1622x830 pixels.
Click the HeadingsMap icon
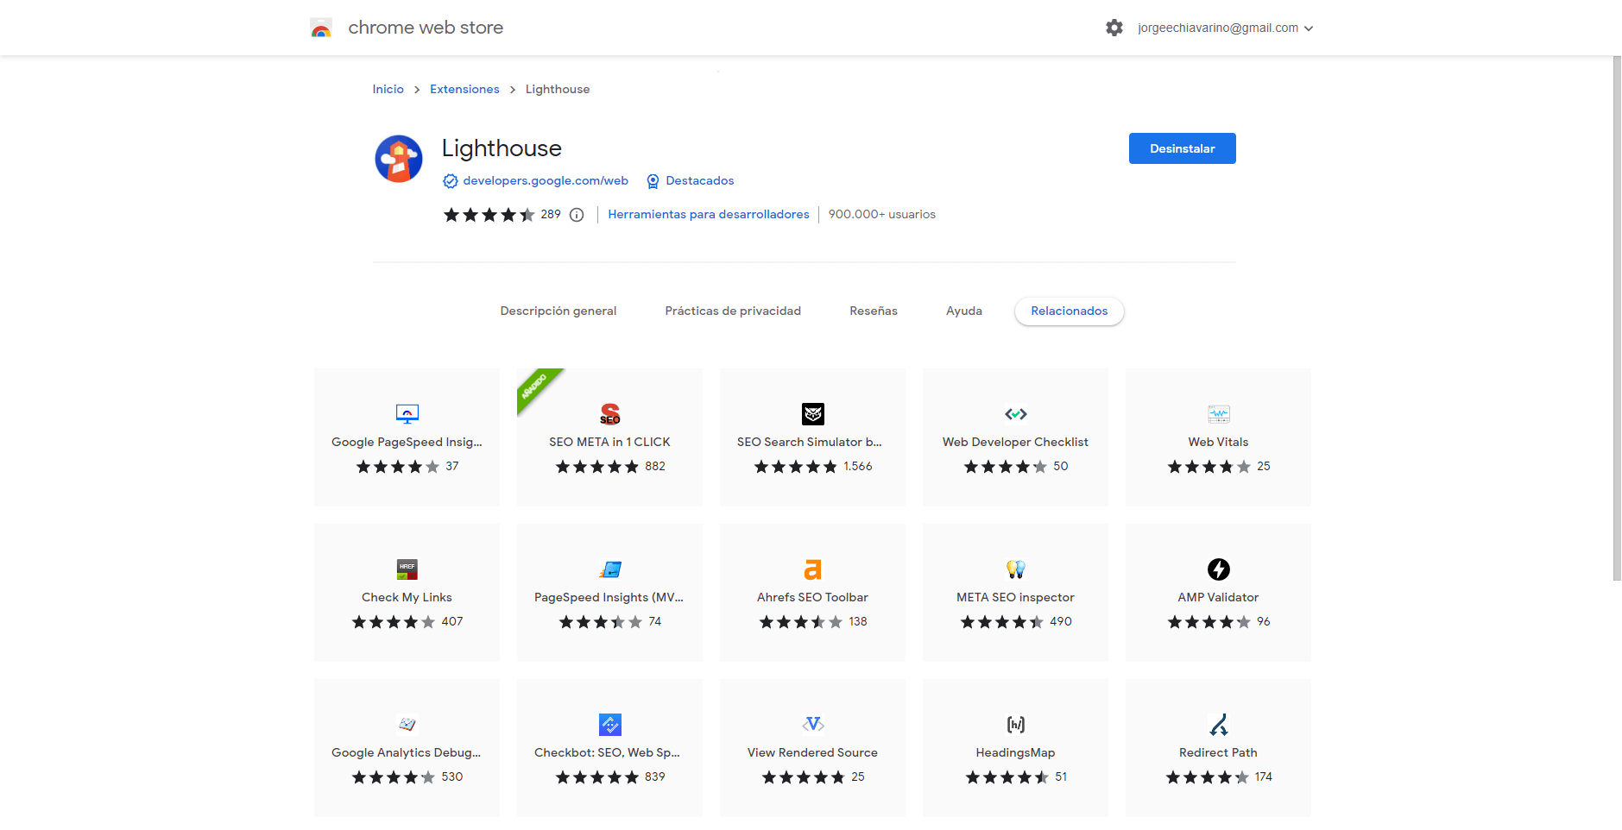point(1016,725)
